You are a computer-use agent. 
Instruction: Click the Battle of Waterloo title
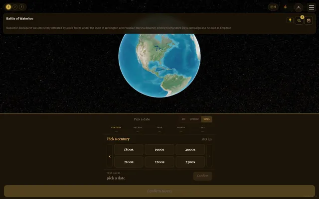20,18
